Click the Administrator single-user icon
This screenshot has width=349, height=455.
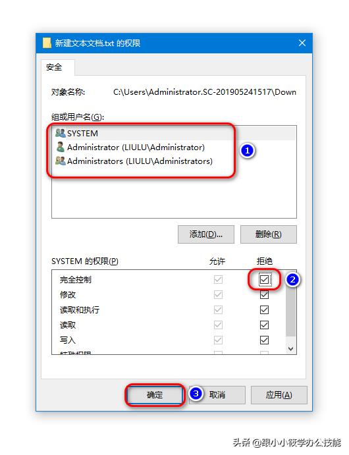coord(61,147)
